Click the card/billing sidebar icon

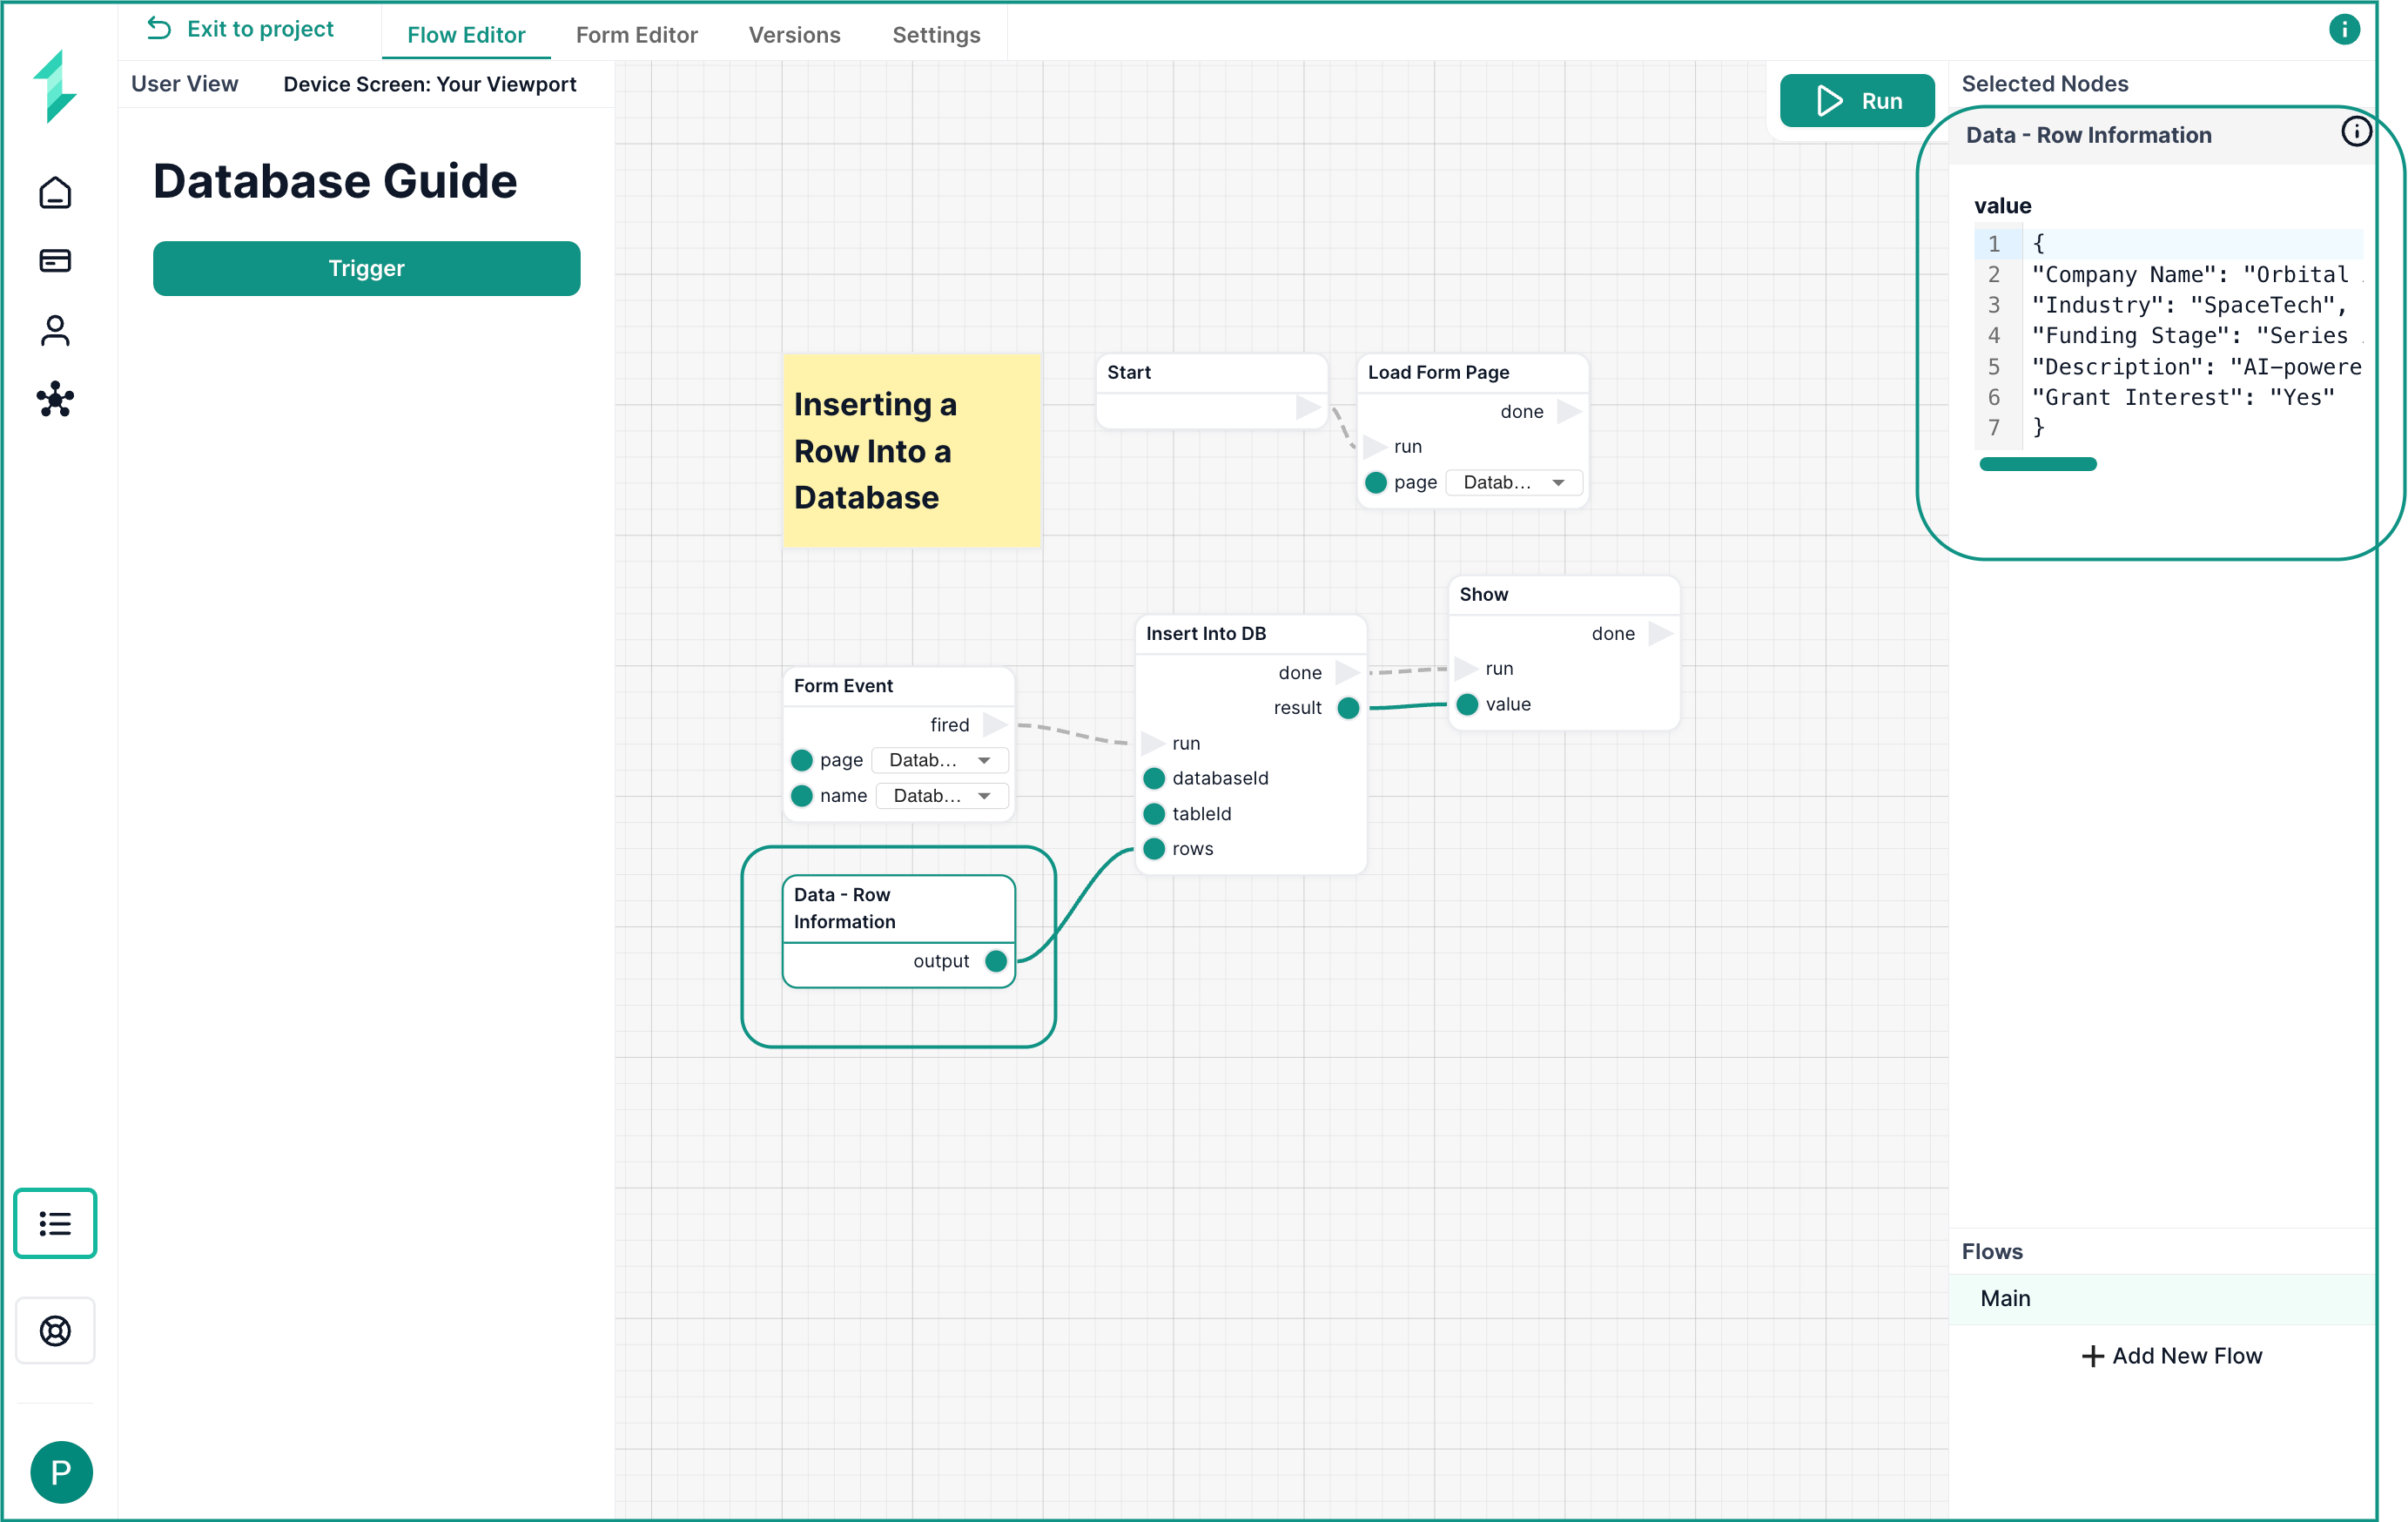pos(55,261)
